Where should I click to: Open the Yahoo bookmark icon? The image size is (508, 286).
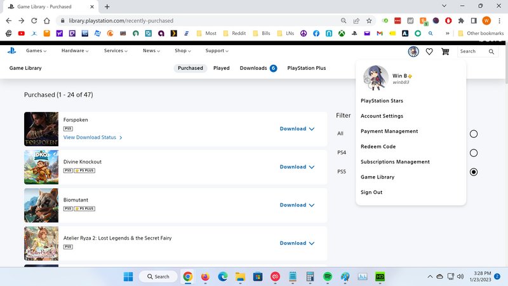pos(59,33)
